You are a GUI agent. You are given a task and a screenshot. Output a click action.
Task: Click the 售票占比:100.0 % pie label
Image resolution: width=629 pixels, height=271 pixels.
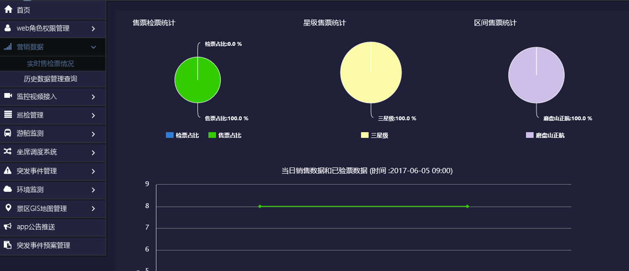226,118
